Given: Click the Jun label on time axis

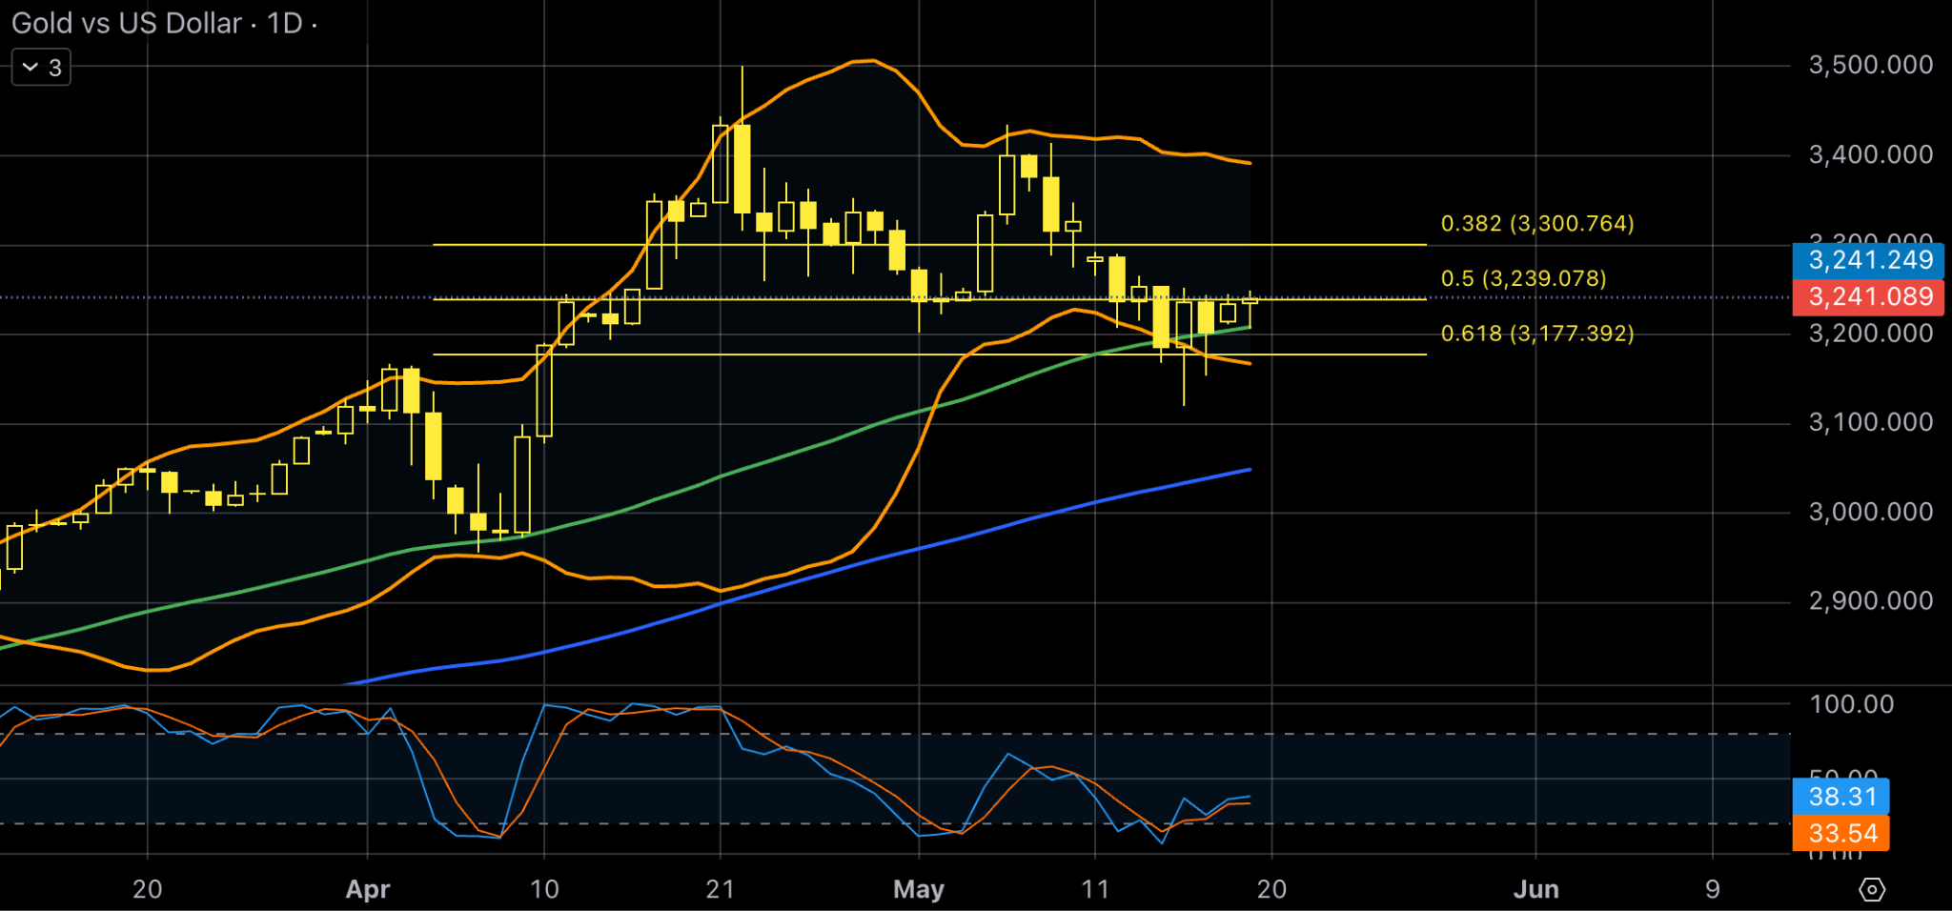Looking at the screenshot, I should (x=1536, y=890).
